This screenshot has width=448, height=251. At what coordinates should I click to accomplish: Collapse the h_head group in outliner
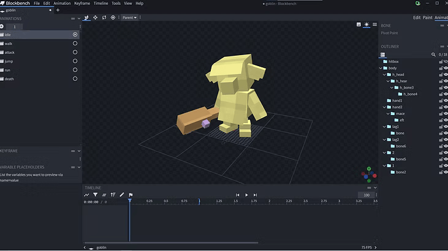[384, 75]
